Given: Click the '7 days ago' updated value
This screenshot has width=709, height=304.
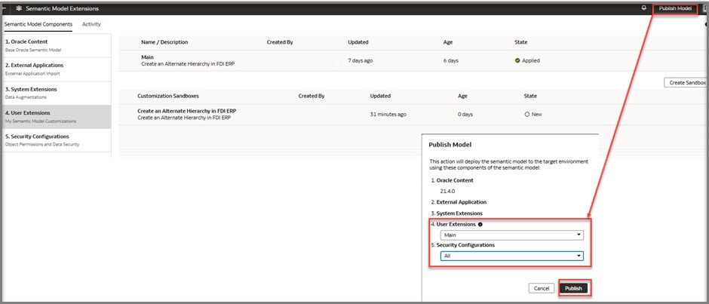Looking at the screenshot, I should 361,60.
